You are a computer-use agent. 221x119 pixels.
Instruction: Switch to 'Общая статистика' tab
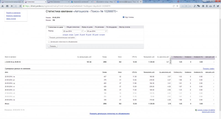pyautogui.click(x=73, y=27)
